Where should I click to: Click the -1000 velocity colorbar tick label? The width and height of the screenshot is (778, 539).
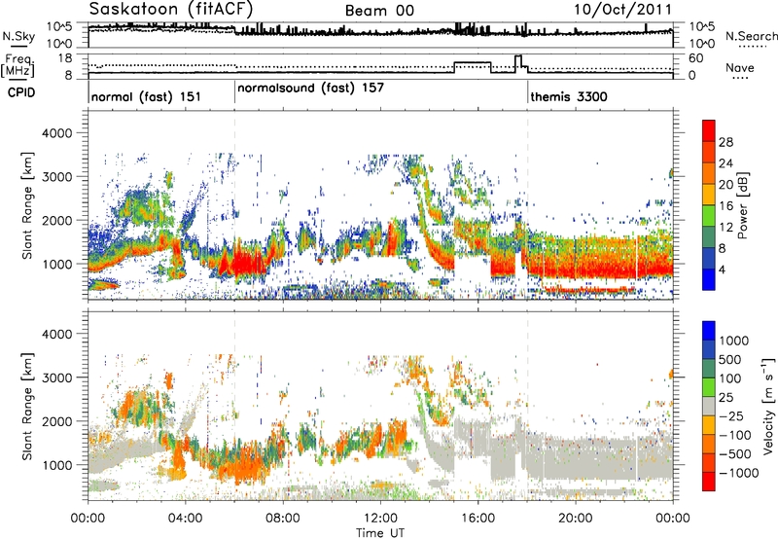pyautogui.click(x=738, y=473)
